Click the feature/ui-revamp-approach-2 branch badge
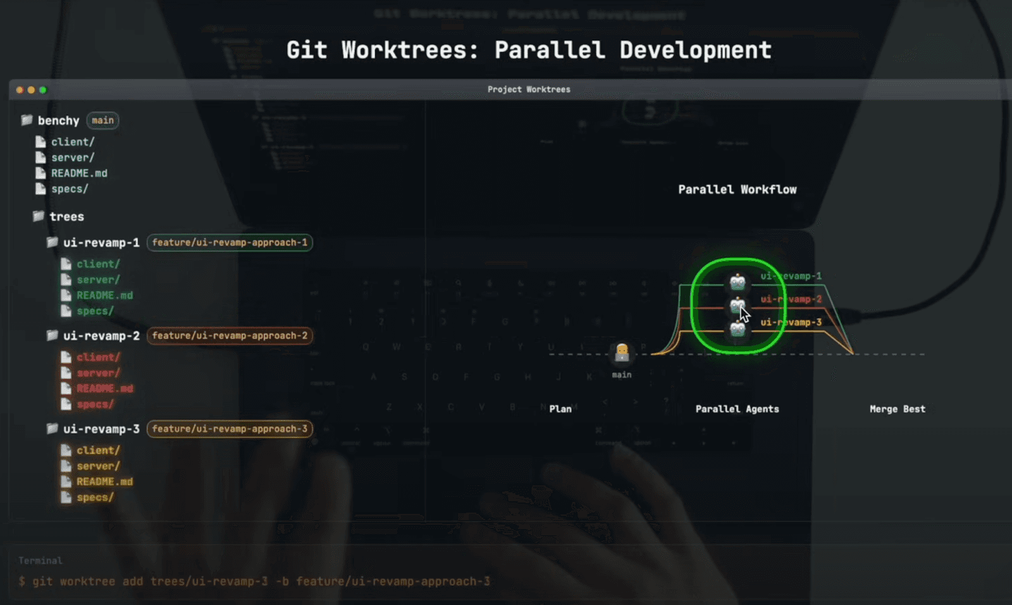The width and height of the screenshot is (1012, 605). click(230, 335)
